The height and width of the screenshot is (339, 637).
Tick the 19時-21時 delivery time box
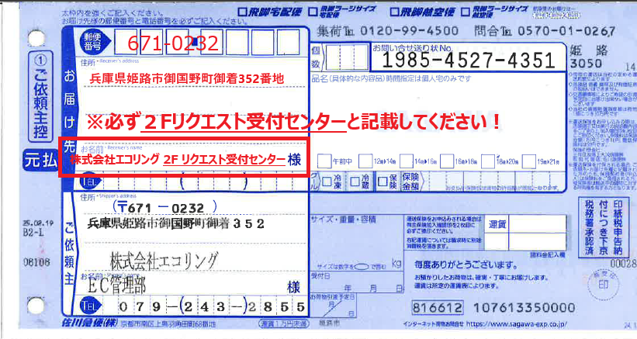click(528, 161)
